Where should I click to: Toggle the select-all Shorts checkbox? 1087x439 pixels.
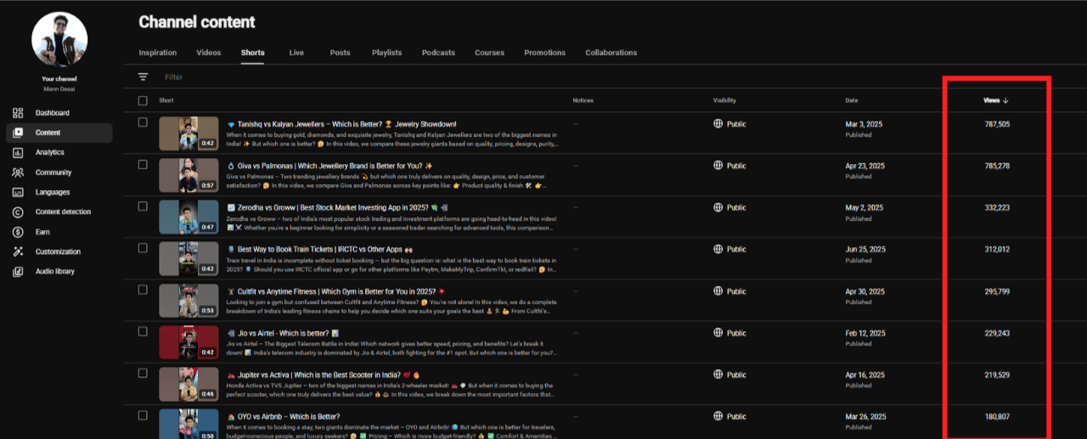tap(143, 100)
